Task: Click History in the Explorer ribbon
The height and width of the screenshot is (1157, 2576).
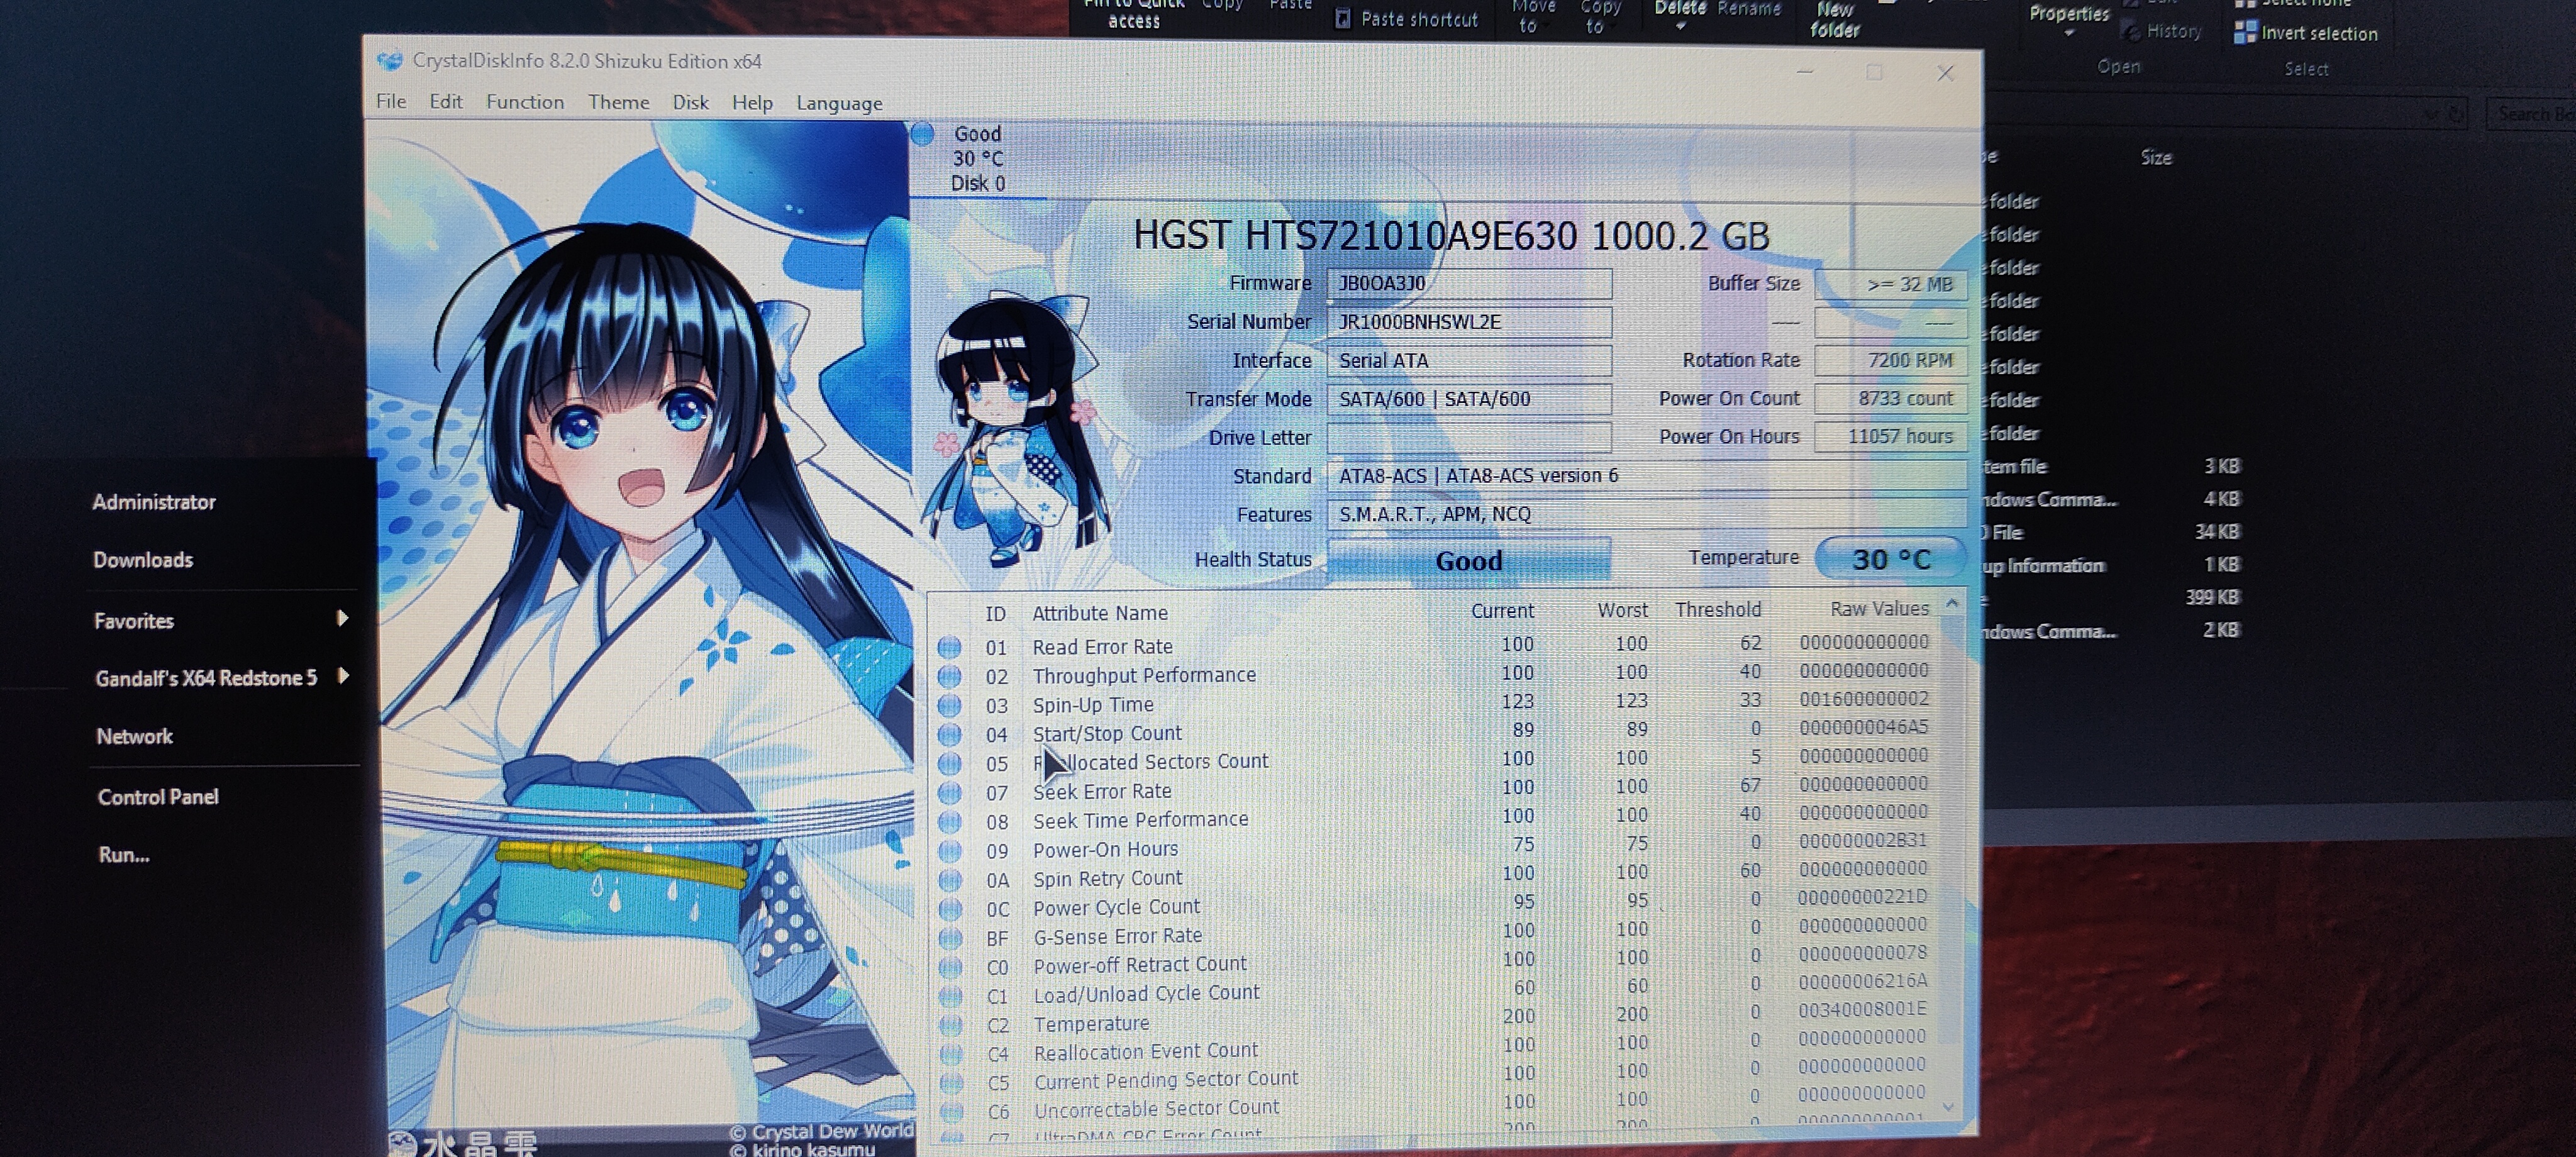Action: (2162, 31)
